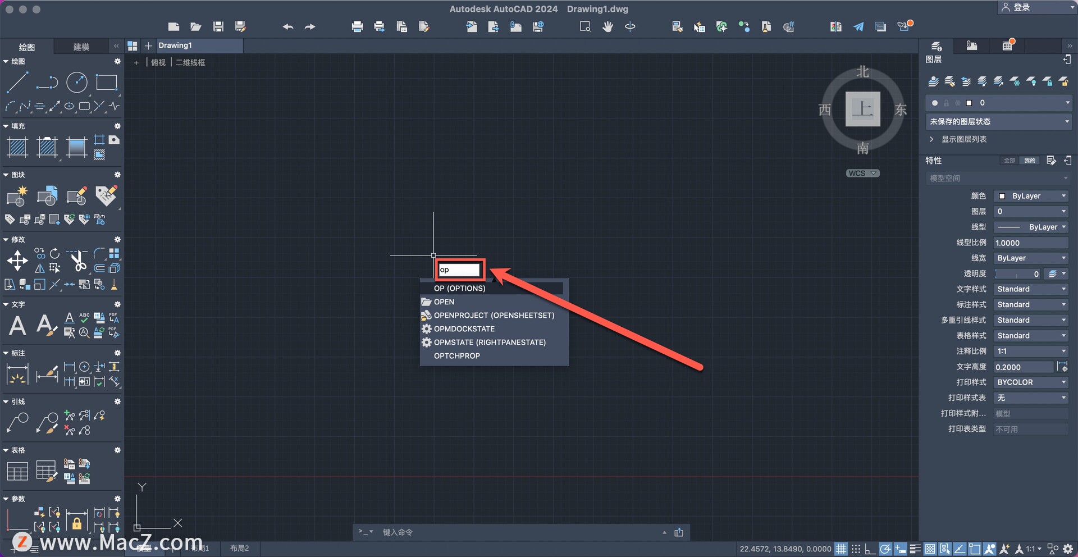Select the Line drawing tool
Image resolution: width=1078 pixels, height=557 pixels.
point(17,83)
